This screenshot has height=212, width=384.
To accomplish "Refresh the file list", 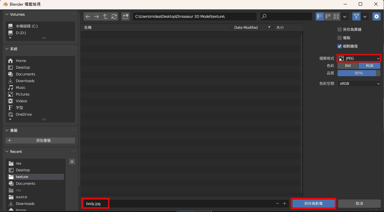I will [x=114, y=16].
